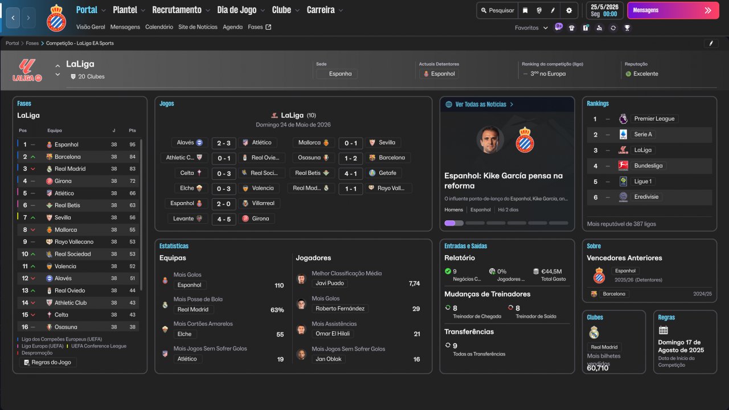Click the Bundesliga logo in Rankings
The width and height of the screenshot is (729, 410).
[x=624, y=166]
